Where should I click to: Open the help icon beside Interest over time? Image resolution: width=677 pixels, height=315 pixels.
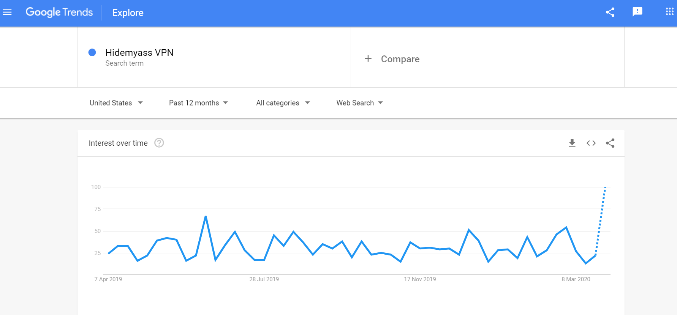[159, 143]
